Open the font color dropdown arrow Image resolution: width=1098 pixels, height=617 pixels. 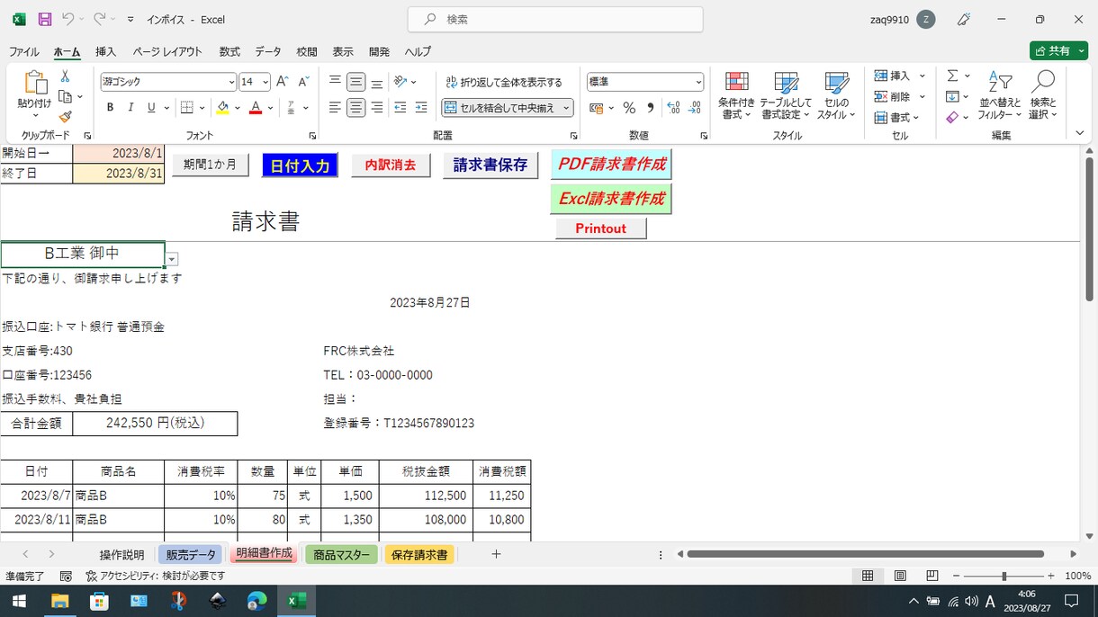(270, 108)
